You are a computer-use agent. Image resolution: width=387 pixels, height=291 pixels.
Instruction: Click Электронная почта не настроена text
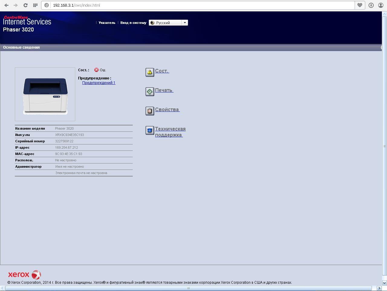pos(81,173)
